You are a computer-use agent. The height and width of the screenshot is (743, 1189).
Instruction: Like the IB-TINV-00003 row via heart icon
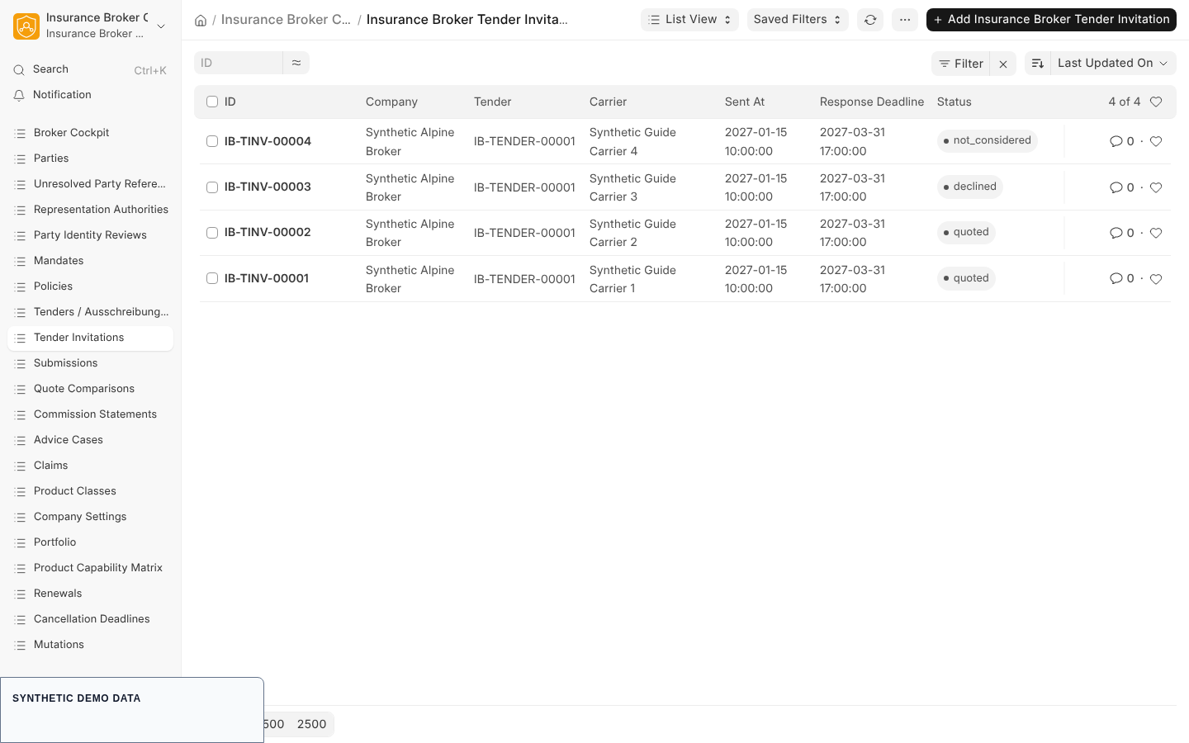coord(1156,187)
